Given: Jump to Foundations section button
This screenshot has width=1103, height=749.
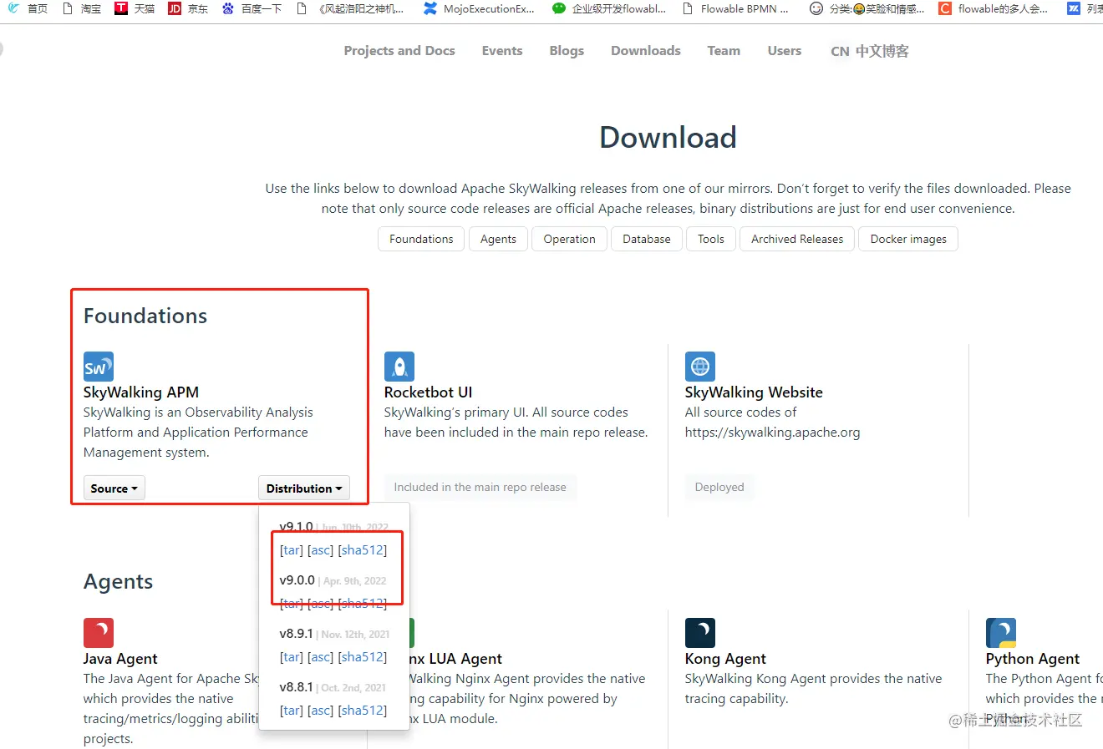Looking at the screenshot, I should tap(421, 239).
